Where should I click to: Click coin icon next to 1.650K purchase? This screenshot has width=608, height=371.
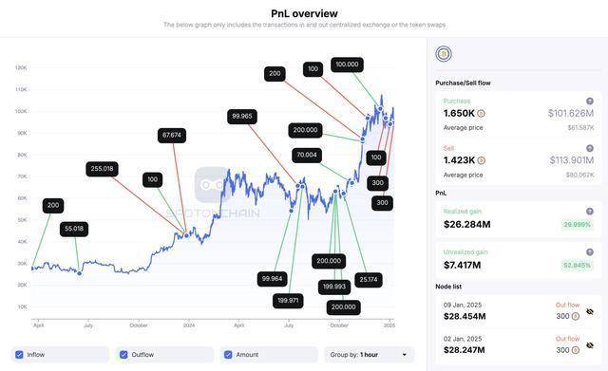pos(481,114)
